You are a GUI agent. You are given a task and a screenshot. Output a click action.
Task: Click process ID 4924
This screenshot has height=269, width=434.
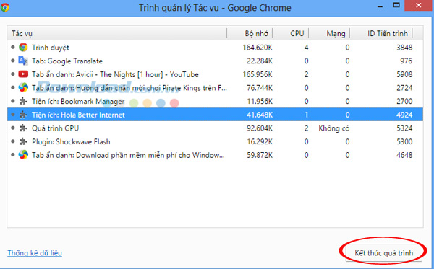[x=404, y=115]
